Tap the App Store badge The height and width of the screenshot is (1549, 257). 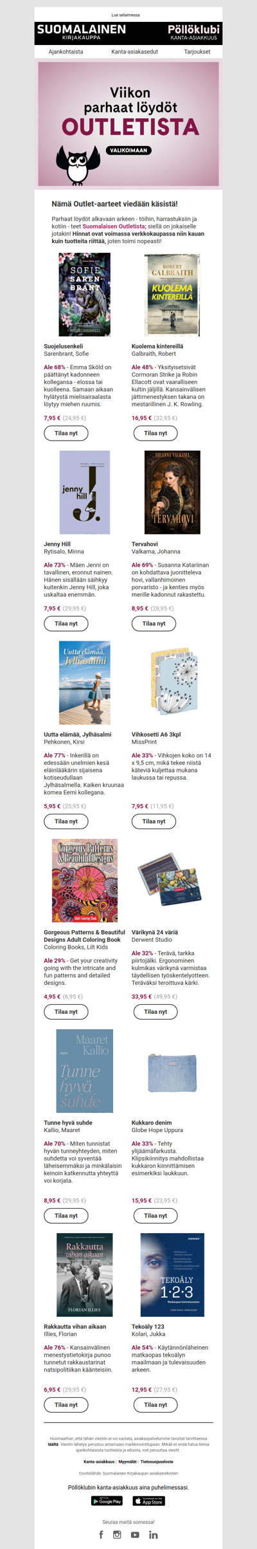click(x=149, y=1501)
